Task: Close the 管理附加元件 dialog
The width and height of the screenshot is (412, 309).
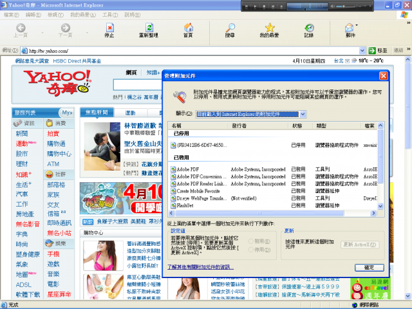Action: pyautogui.click(x=384, y=76)
